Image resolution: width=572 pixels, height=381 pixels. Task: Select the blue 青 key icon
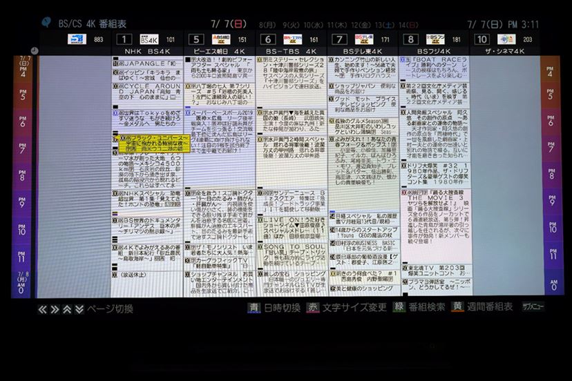(x=254, y=308)
